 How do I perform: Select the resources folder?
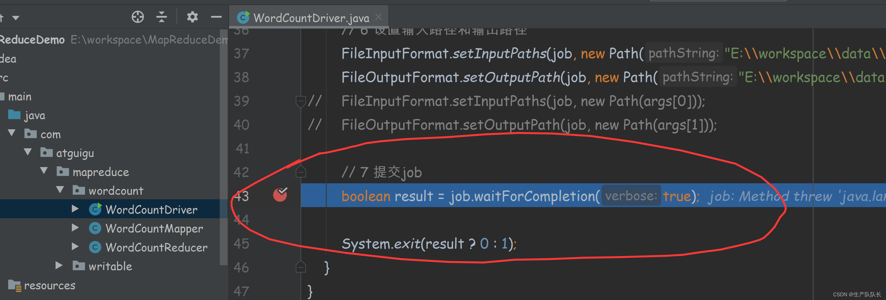tap(49, 285)
